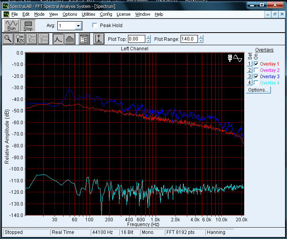Viewport: 287px width, 239px height.
Task: Open the Mode menu
Action: tap(39, 14)
